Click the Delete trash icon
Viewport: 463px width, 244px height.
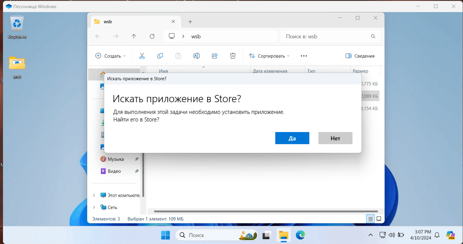point(233,56)
